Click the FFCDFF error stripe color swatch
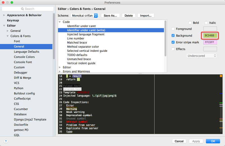 coord(210,42)
